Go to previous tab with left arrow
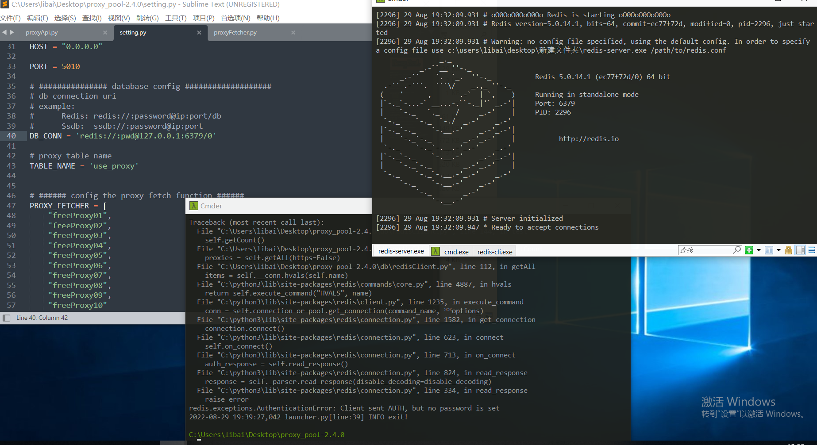The image size is (817, 445). [x=4, y=32]
